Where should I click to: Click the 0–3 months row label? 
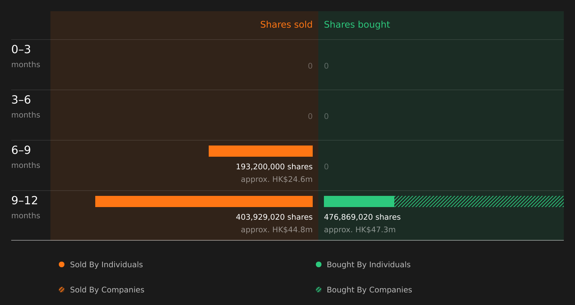click(26, 56)
